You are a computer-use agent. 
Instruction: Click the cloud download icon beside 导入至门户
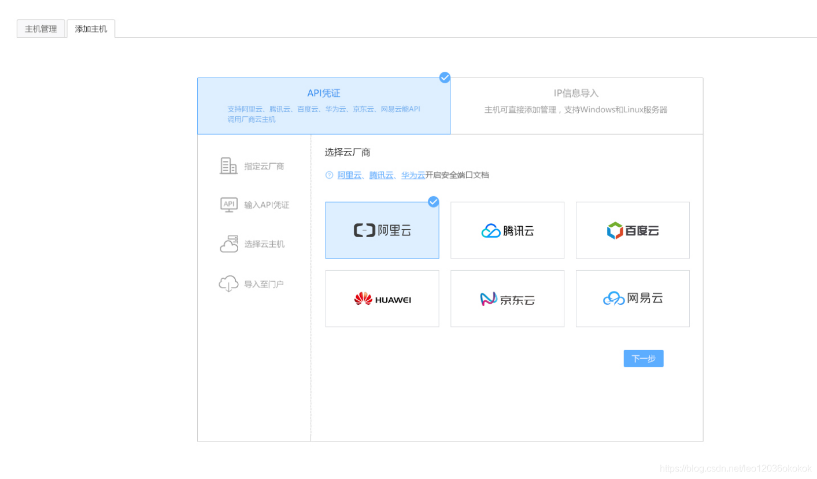[228, 283]
